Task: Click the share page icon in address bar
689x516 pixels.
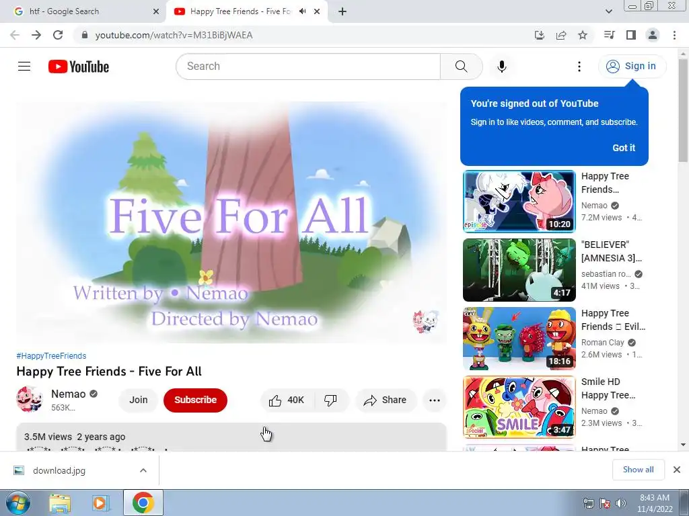Action: click(x=561, y=35)
